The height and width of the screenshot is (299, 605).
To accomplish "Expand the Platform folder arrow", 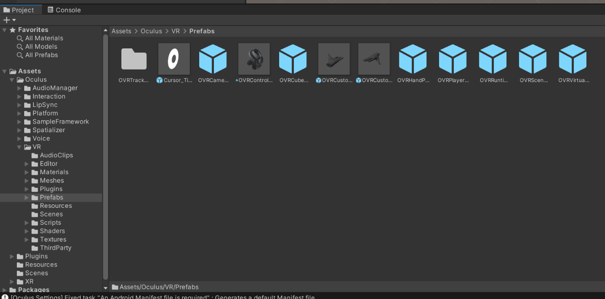I will pos(19,113).
